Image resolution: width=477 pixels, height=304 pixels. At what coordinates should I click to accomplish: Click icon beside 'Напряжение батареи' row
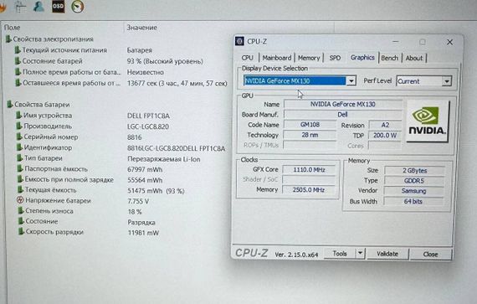(x=20, y=200)
